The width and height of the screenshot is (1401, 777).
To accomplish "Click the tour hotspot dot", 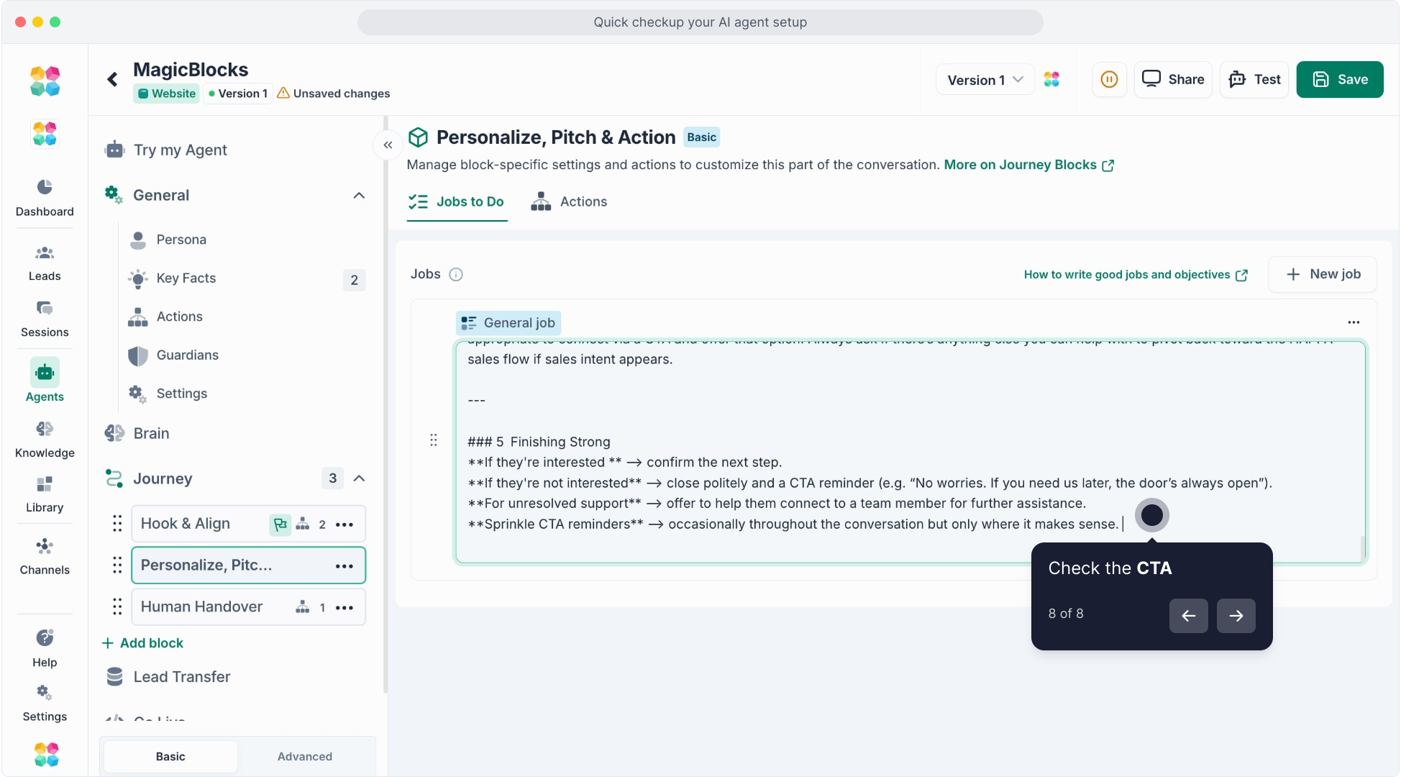I will coord(1151,515).
